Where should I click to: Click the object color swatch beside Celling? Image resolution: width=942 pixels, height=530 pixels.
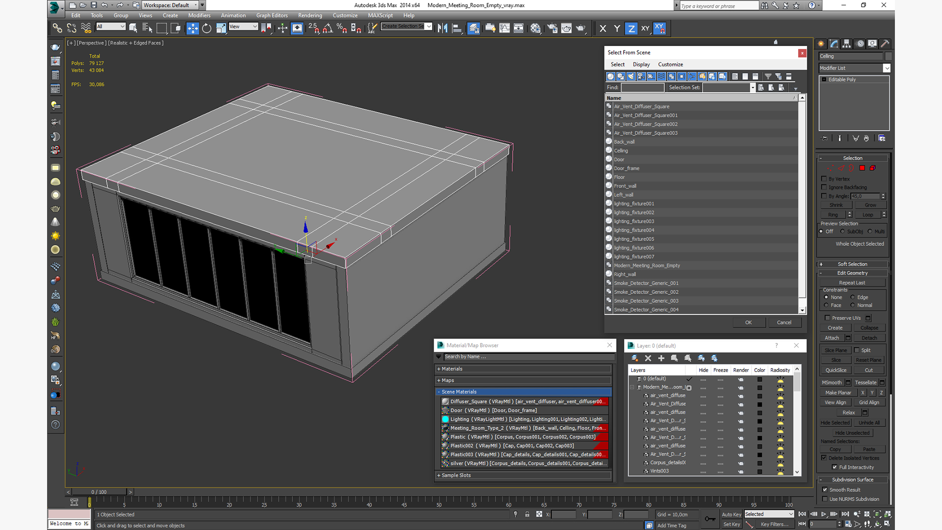pos(888,56)
